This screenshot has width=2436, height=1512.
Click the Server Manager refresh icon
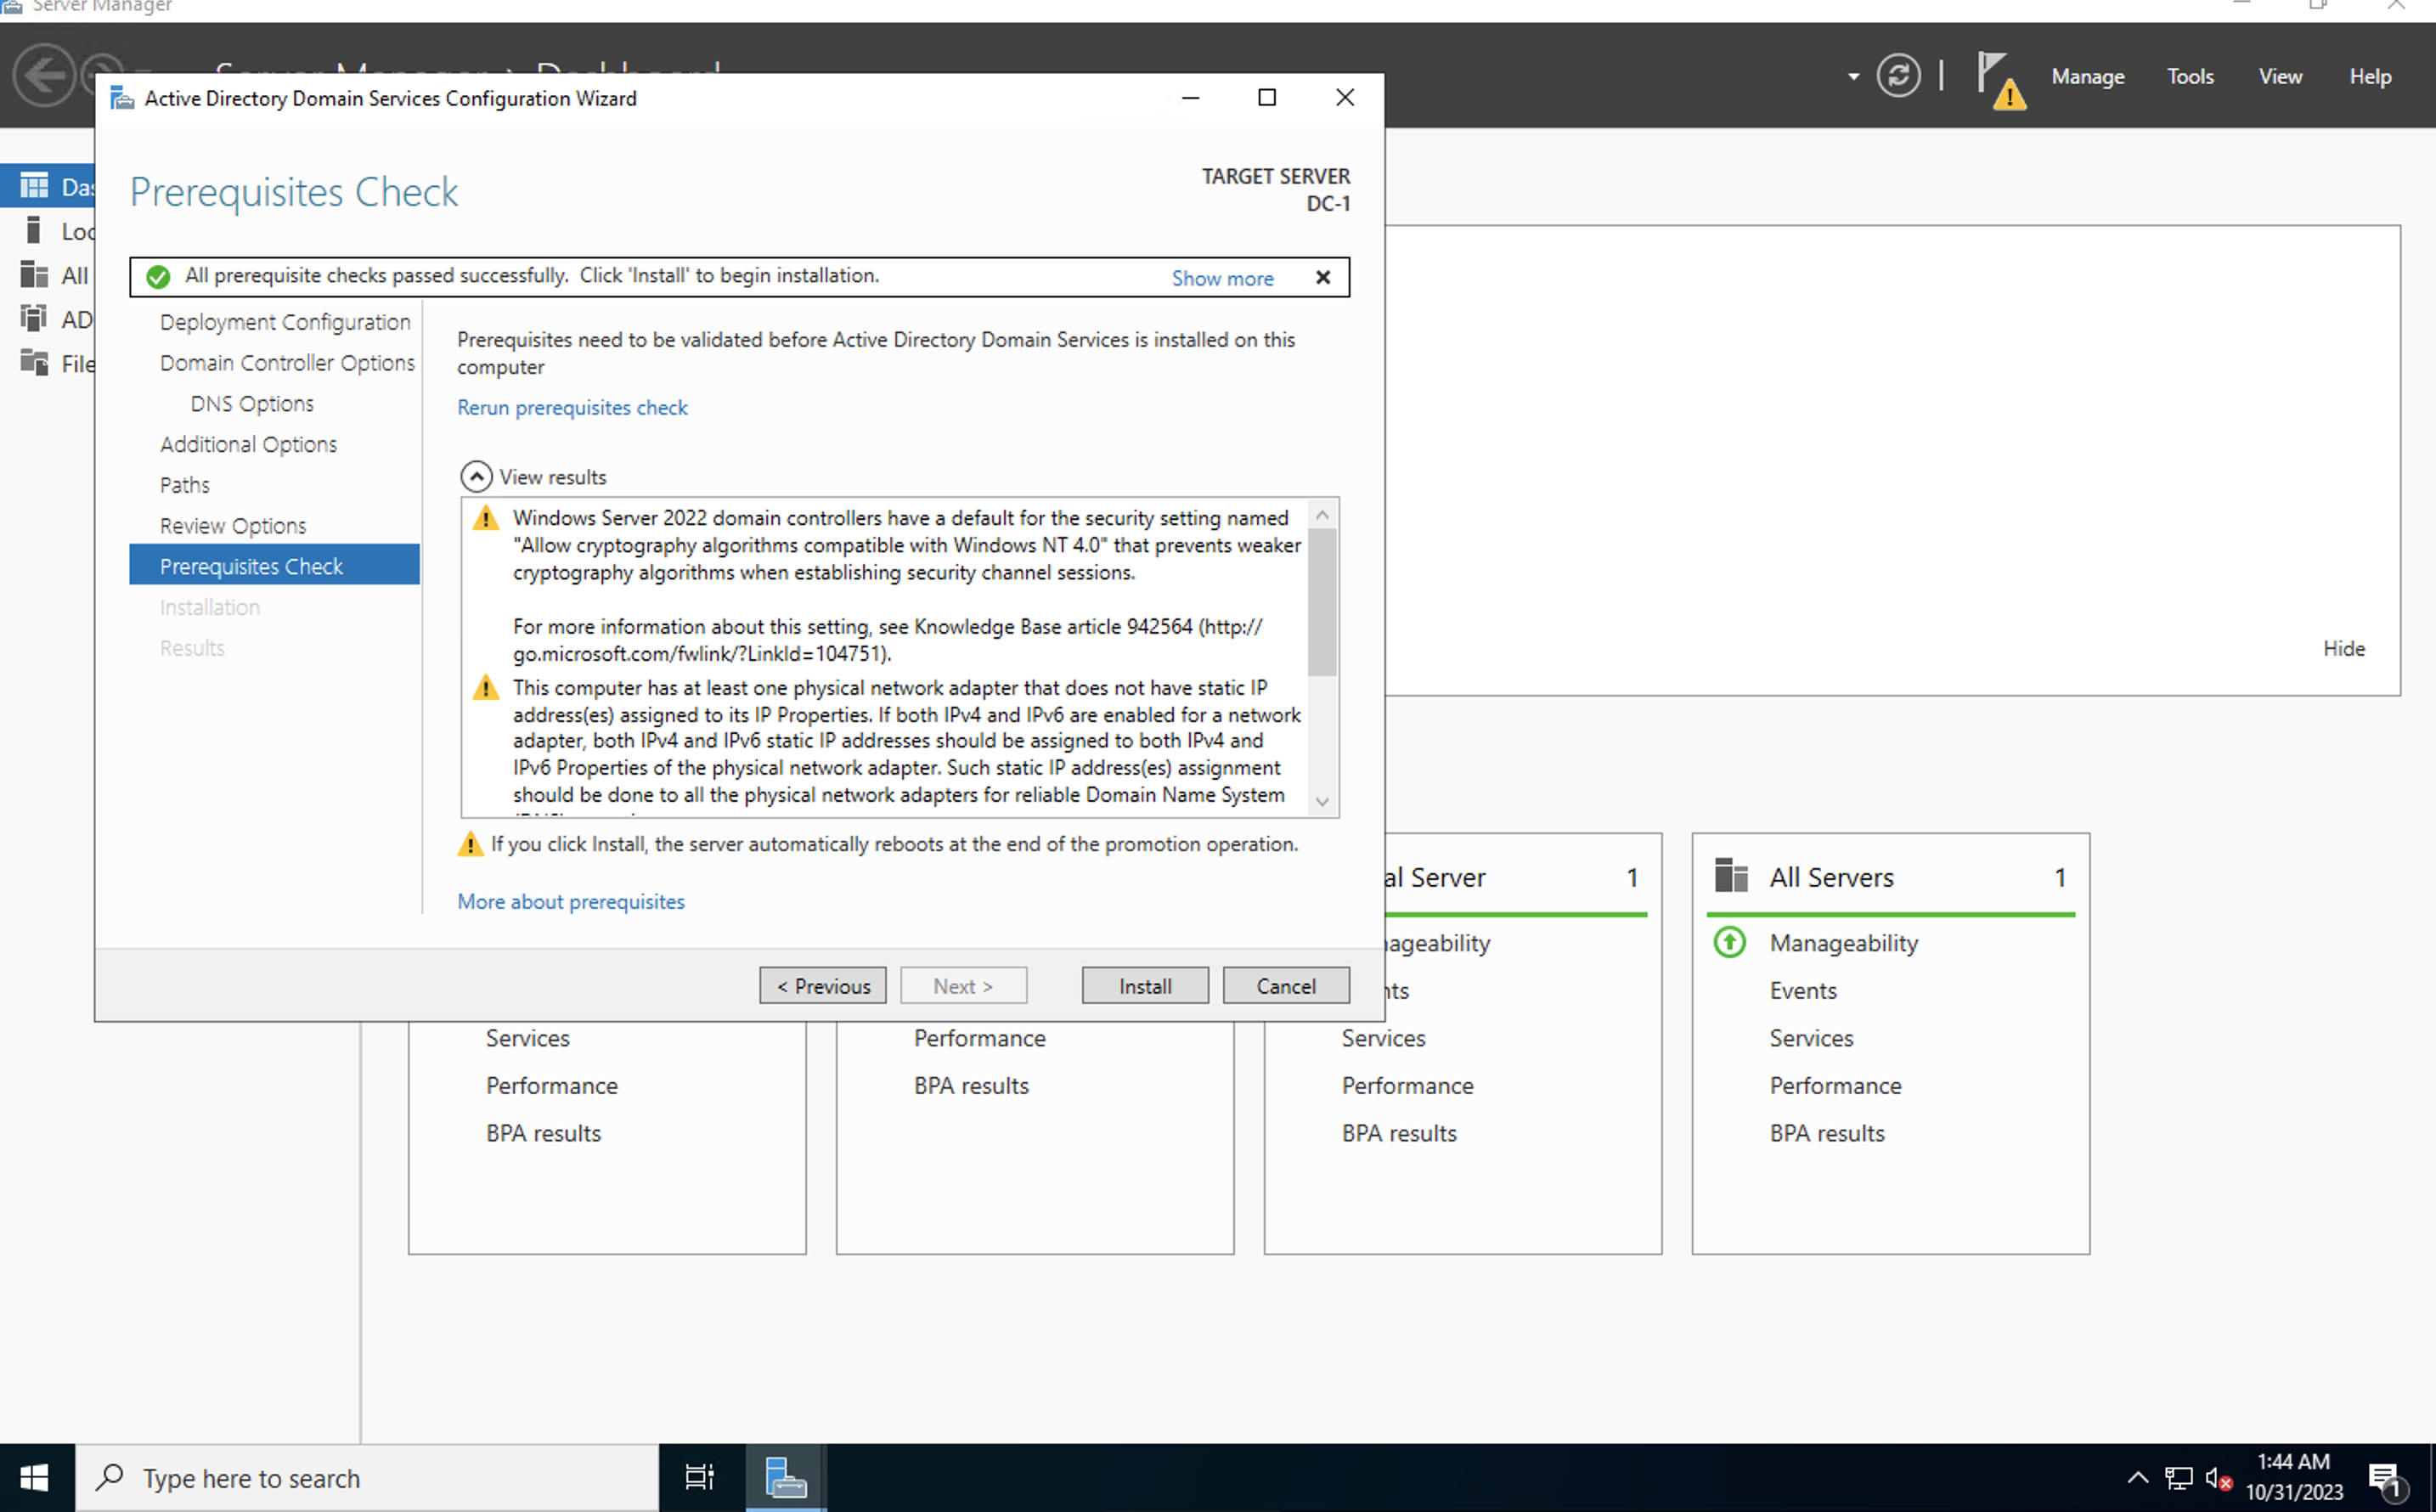click(1897, 76)
